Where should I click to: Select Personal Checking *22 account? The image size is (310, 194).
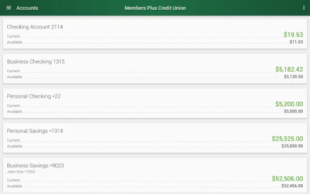click(34, 96)
